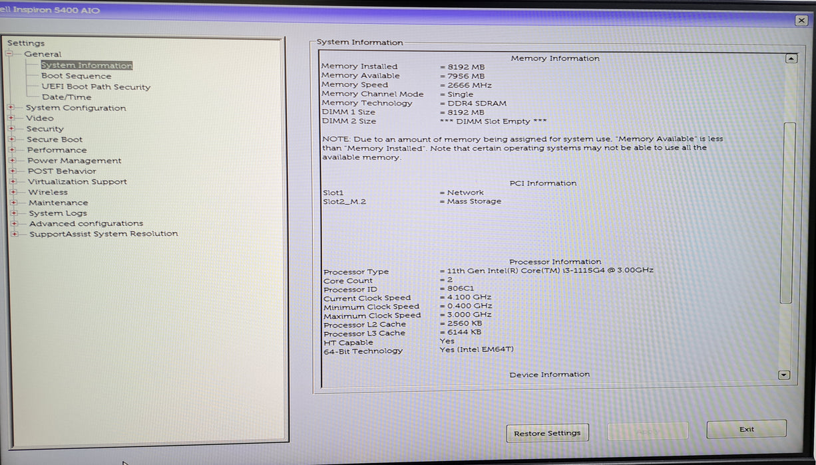Click the greyed-out Apply button
This screenshot has height=465, width=816.
648,432
